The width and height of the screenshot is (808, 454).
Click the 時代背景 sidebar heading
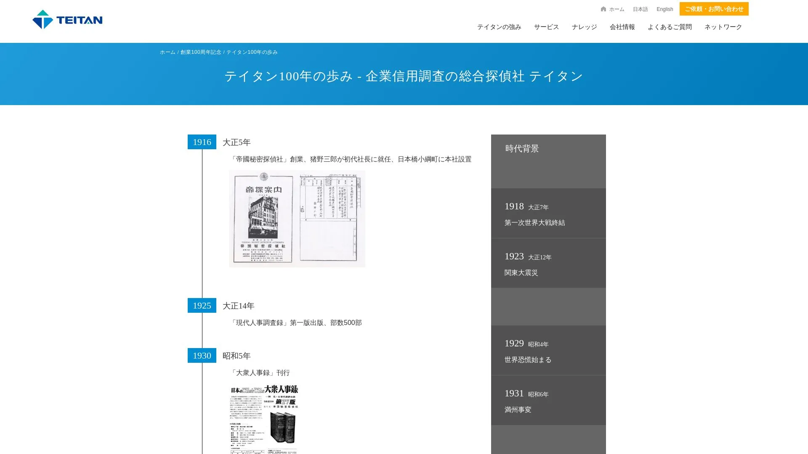click(x=522, y=148)
